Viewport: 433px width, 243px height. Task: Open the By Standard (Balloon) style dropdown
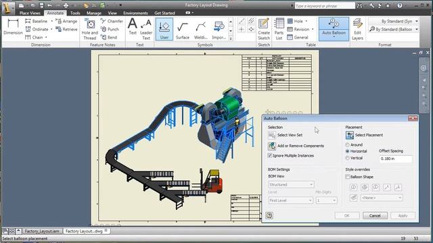tap(394, 29)
